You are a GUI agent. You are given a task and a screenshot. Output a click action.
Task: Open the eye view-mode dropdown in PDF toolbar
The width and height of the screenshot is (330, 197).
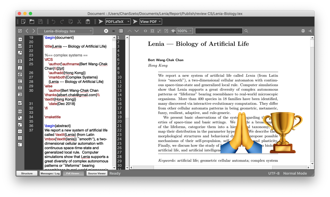(173, 31)
